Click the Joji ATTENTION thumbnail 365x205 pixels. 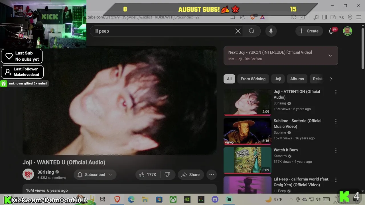click(248, 102)
